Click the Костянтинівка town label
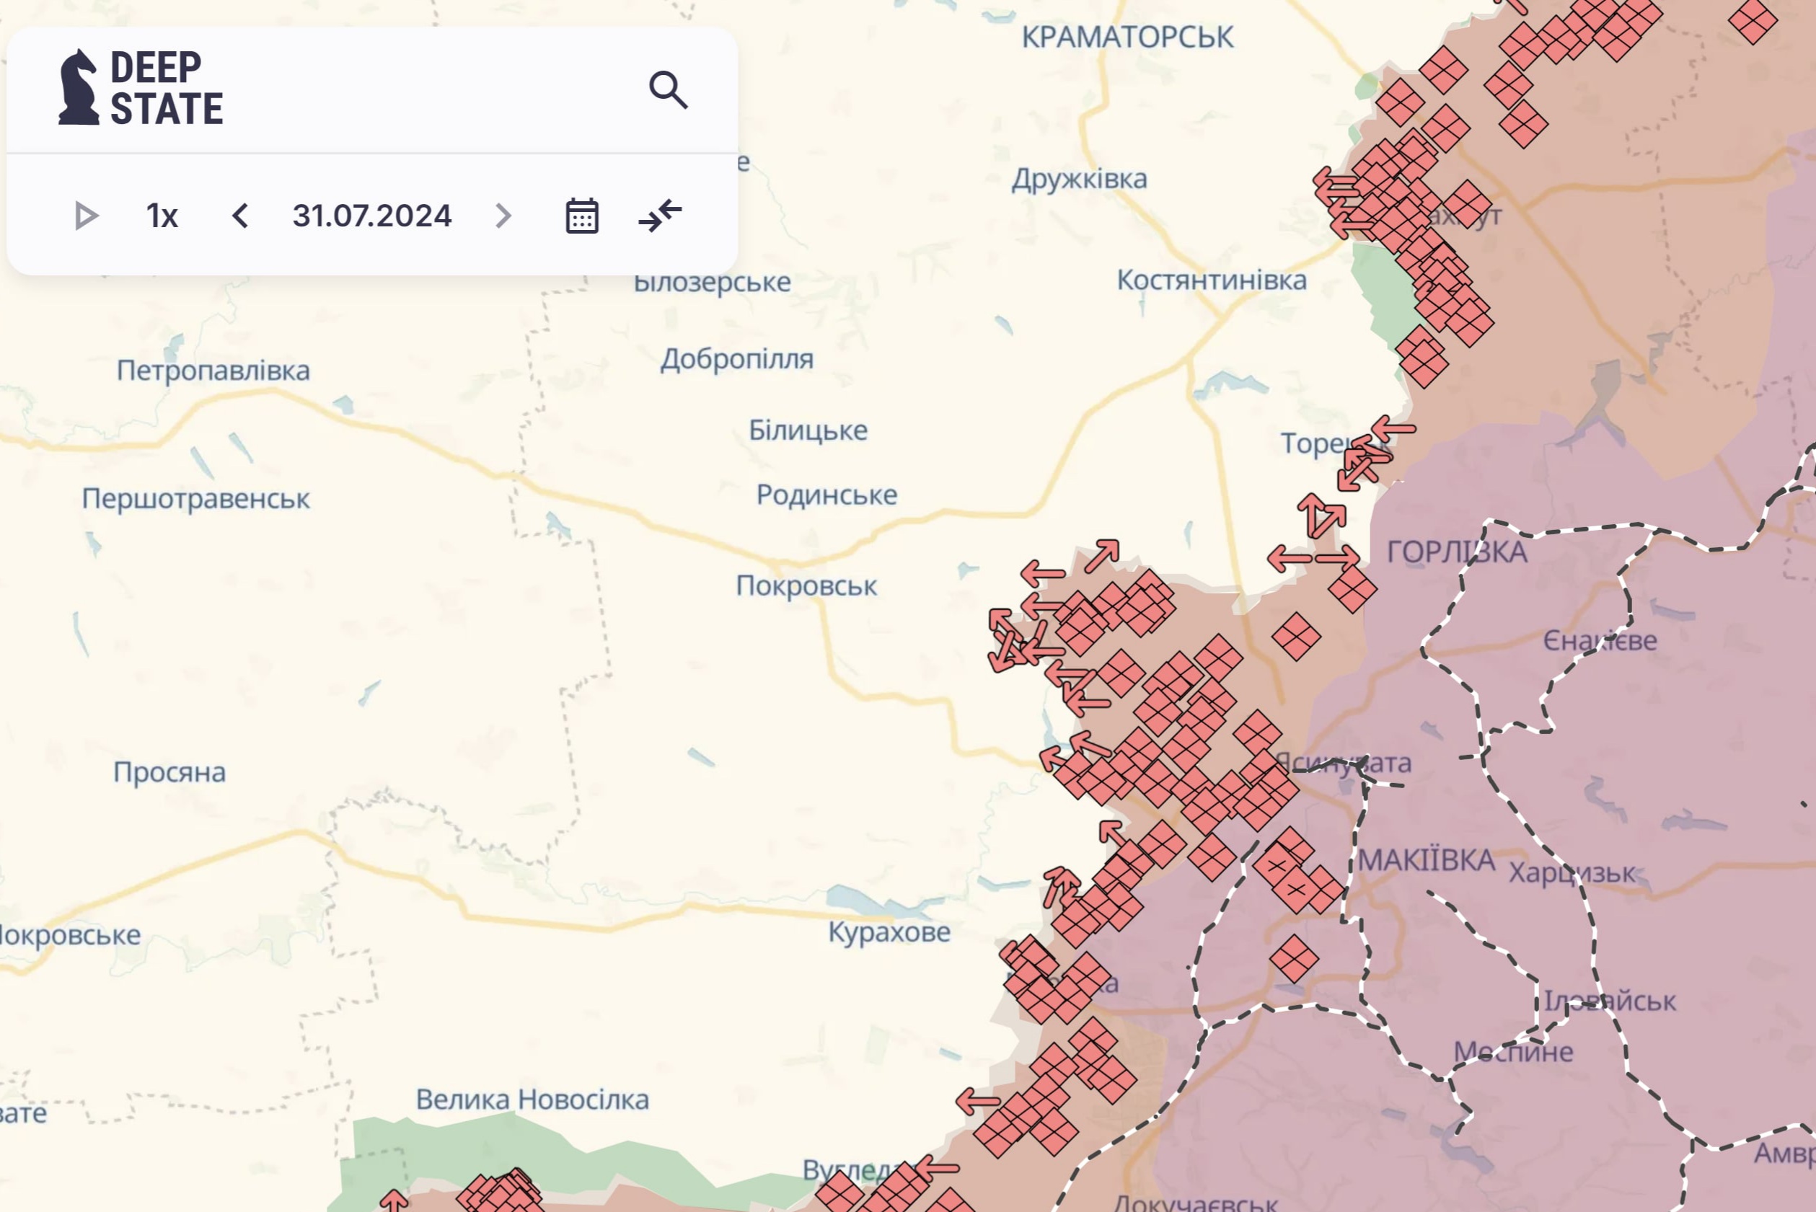This screenshot has width=1816, height=1212. tap(1212, 280)
